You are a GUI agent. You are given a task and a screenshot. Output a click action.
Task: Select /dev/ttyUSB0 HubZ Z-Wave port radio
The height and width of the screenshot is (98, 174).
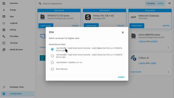52,56
